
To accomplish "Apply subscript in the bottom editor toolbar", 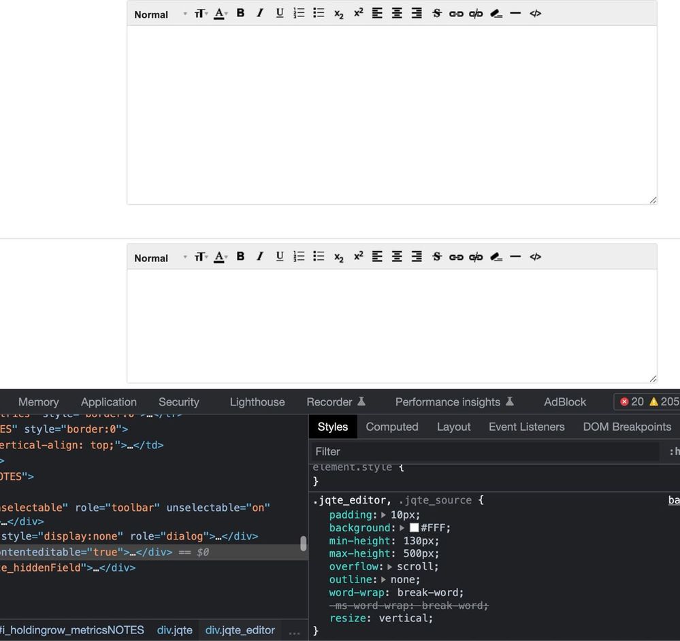I will 339,257.
